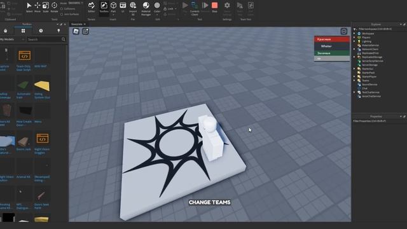The image size is (407, 229).
Task: Click the Filter Properties field
Action: coord(379,121)
